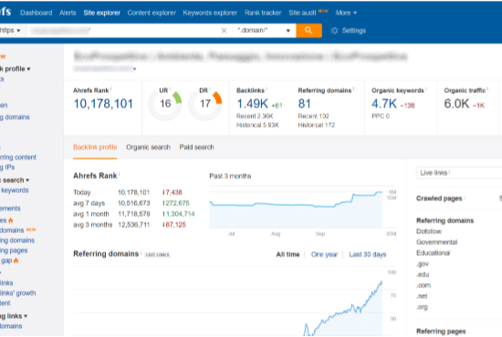Image resolution: width=502 pixels, height=337 pixels.
Task: Click the avg 1 month rank 11,718,579
Action: point(134,214)
